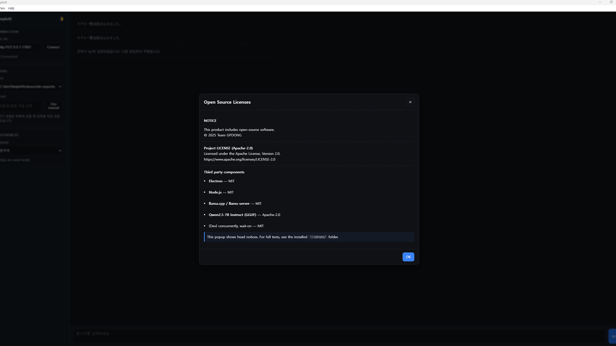Viewport: 616px width, 346px height.
Task: Select the Qwen2.5-7B Instruct (GGUF) entry
Action: point(244,215)
